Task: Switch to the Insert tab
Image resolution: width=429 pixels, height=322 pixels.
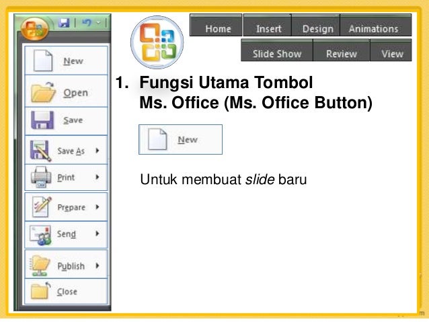Action: [268, 26]
